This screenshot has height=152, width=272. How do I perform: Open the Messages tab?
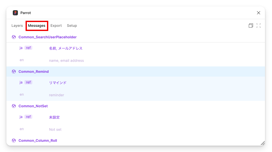tap(37, 26)
